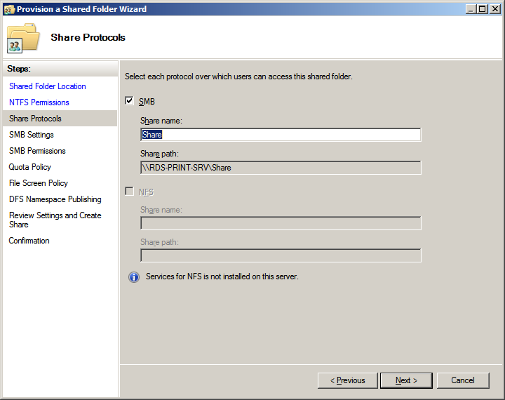Cancel the wizard
Image resolution: width=505 pixels, height=400 pixels.
pyautogui.click(x=463, y=380)
